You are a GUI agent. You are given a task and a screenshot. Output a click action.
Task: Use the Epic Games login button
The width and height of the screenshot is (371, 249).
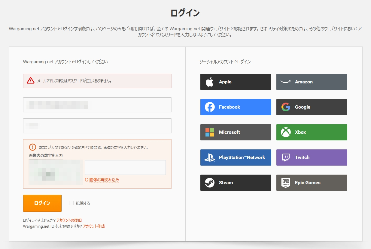coord(312,183)
